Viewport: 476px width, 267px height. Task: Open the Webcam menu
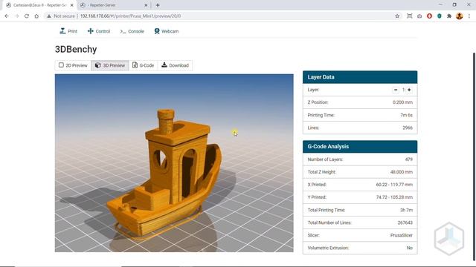pos(166,31)
